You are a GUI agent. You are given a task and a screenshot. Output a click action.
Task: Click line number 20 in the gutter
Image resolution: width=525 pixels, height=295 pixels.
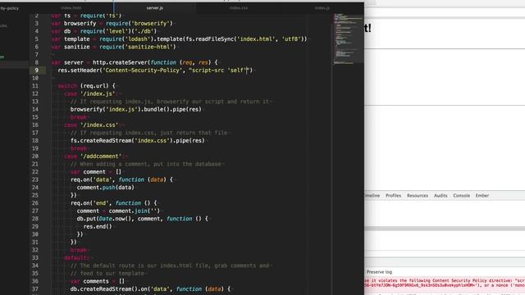35,157
